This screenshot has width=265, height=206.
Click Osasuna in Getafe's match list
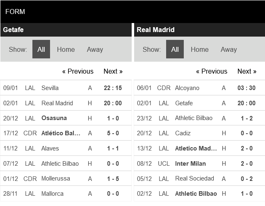click(x=54, y=118)
